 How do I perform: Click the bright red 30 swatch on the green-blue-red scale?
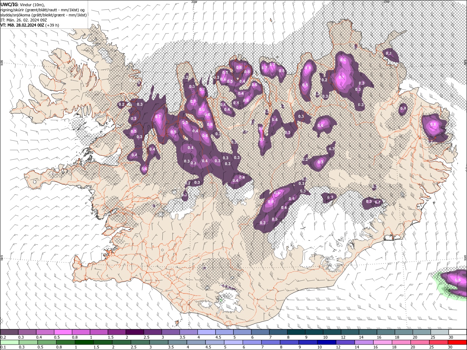[x=457, y=342]
